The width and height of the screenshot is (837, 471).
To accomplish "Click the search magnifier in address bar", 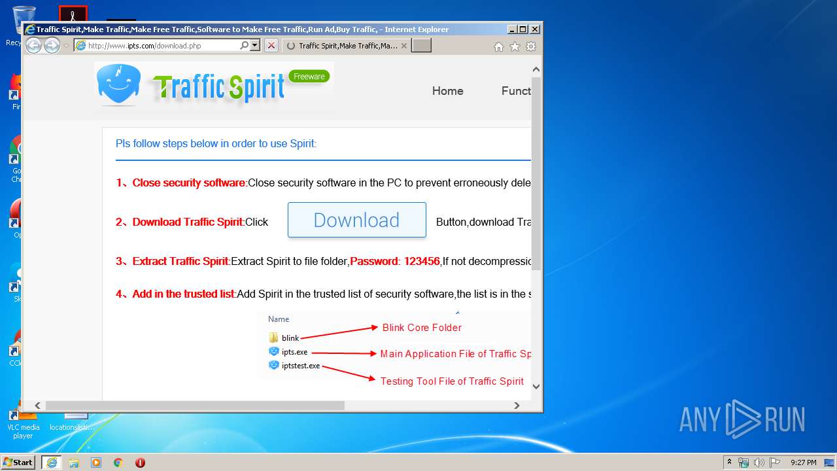I will tap(244, 46).
